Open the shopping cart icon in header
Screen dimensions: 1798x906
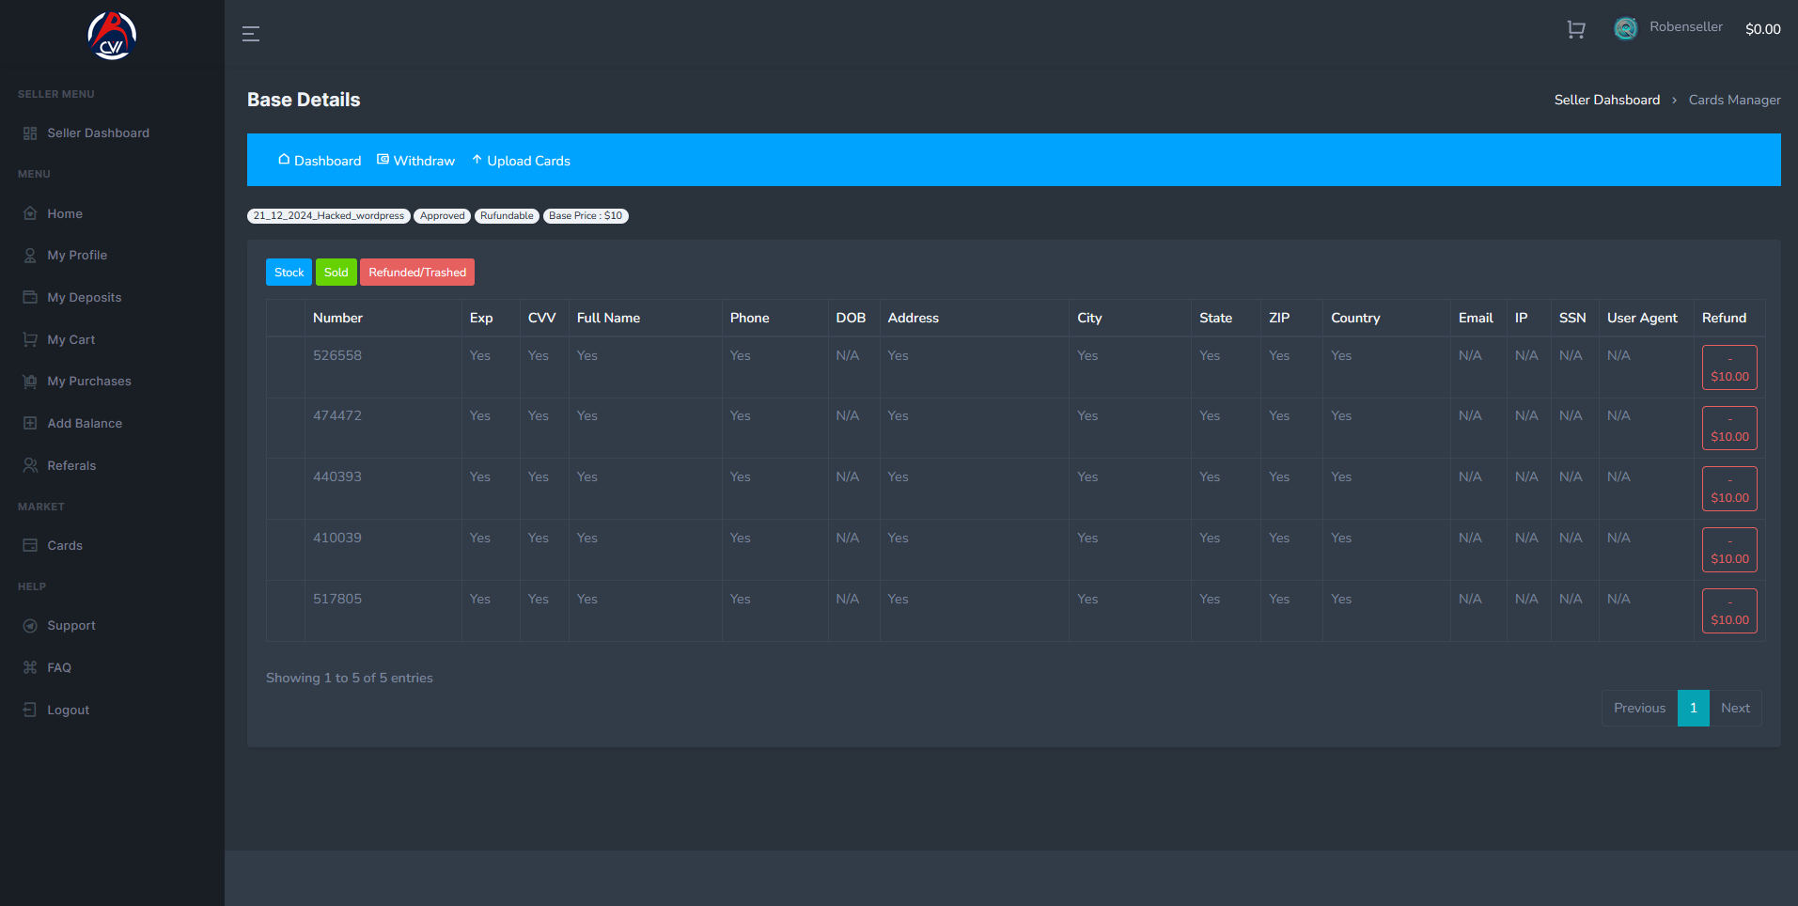click(x=1576, y=29)
